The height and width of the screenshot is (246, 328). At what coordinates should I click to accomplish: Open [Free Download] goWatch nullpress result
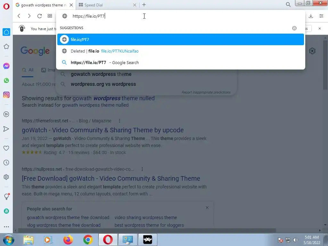click(x=111, y=178)
